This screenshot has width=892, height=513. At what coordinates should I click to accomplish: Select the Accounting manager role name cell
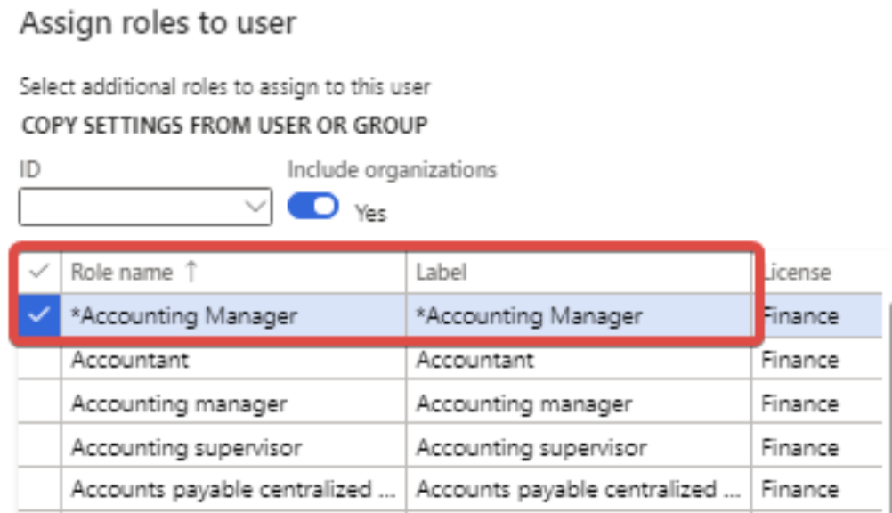point(179,404)
